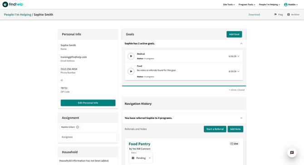The height and width of the screenshot is (165, 304).
Task: Click 'Household information has not been added' text
Action: click(x=84, y=161)
